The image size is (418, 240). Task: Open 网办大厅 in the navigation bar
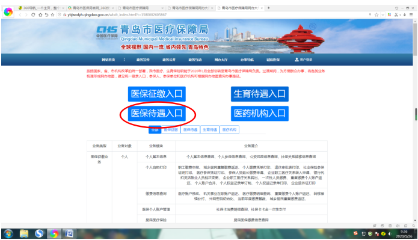[x=221, y=60]
